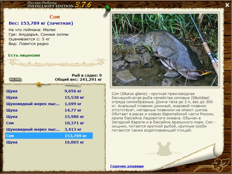This screenshot has height=174, width=232.
Task: Click the yellow pushpin on the fish list
Action: 39,84
